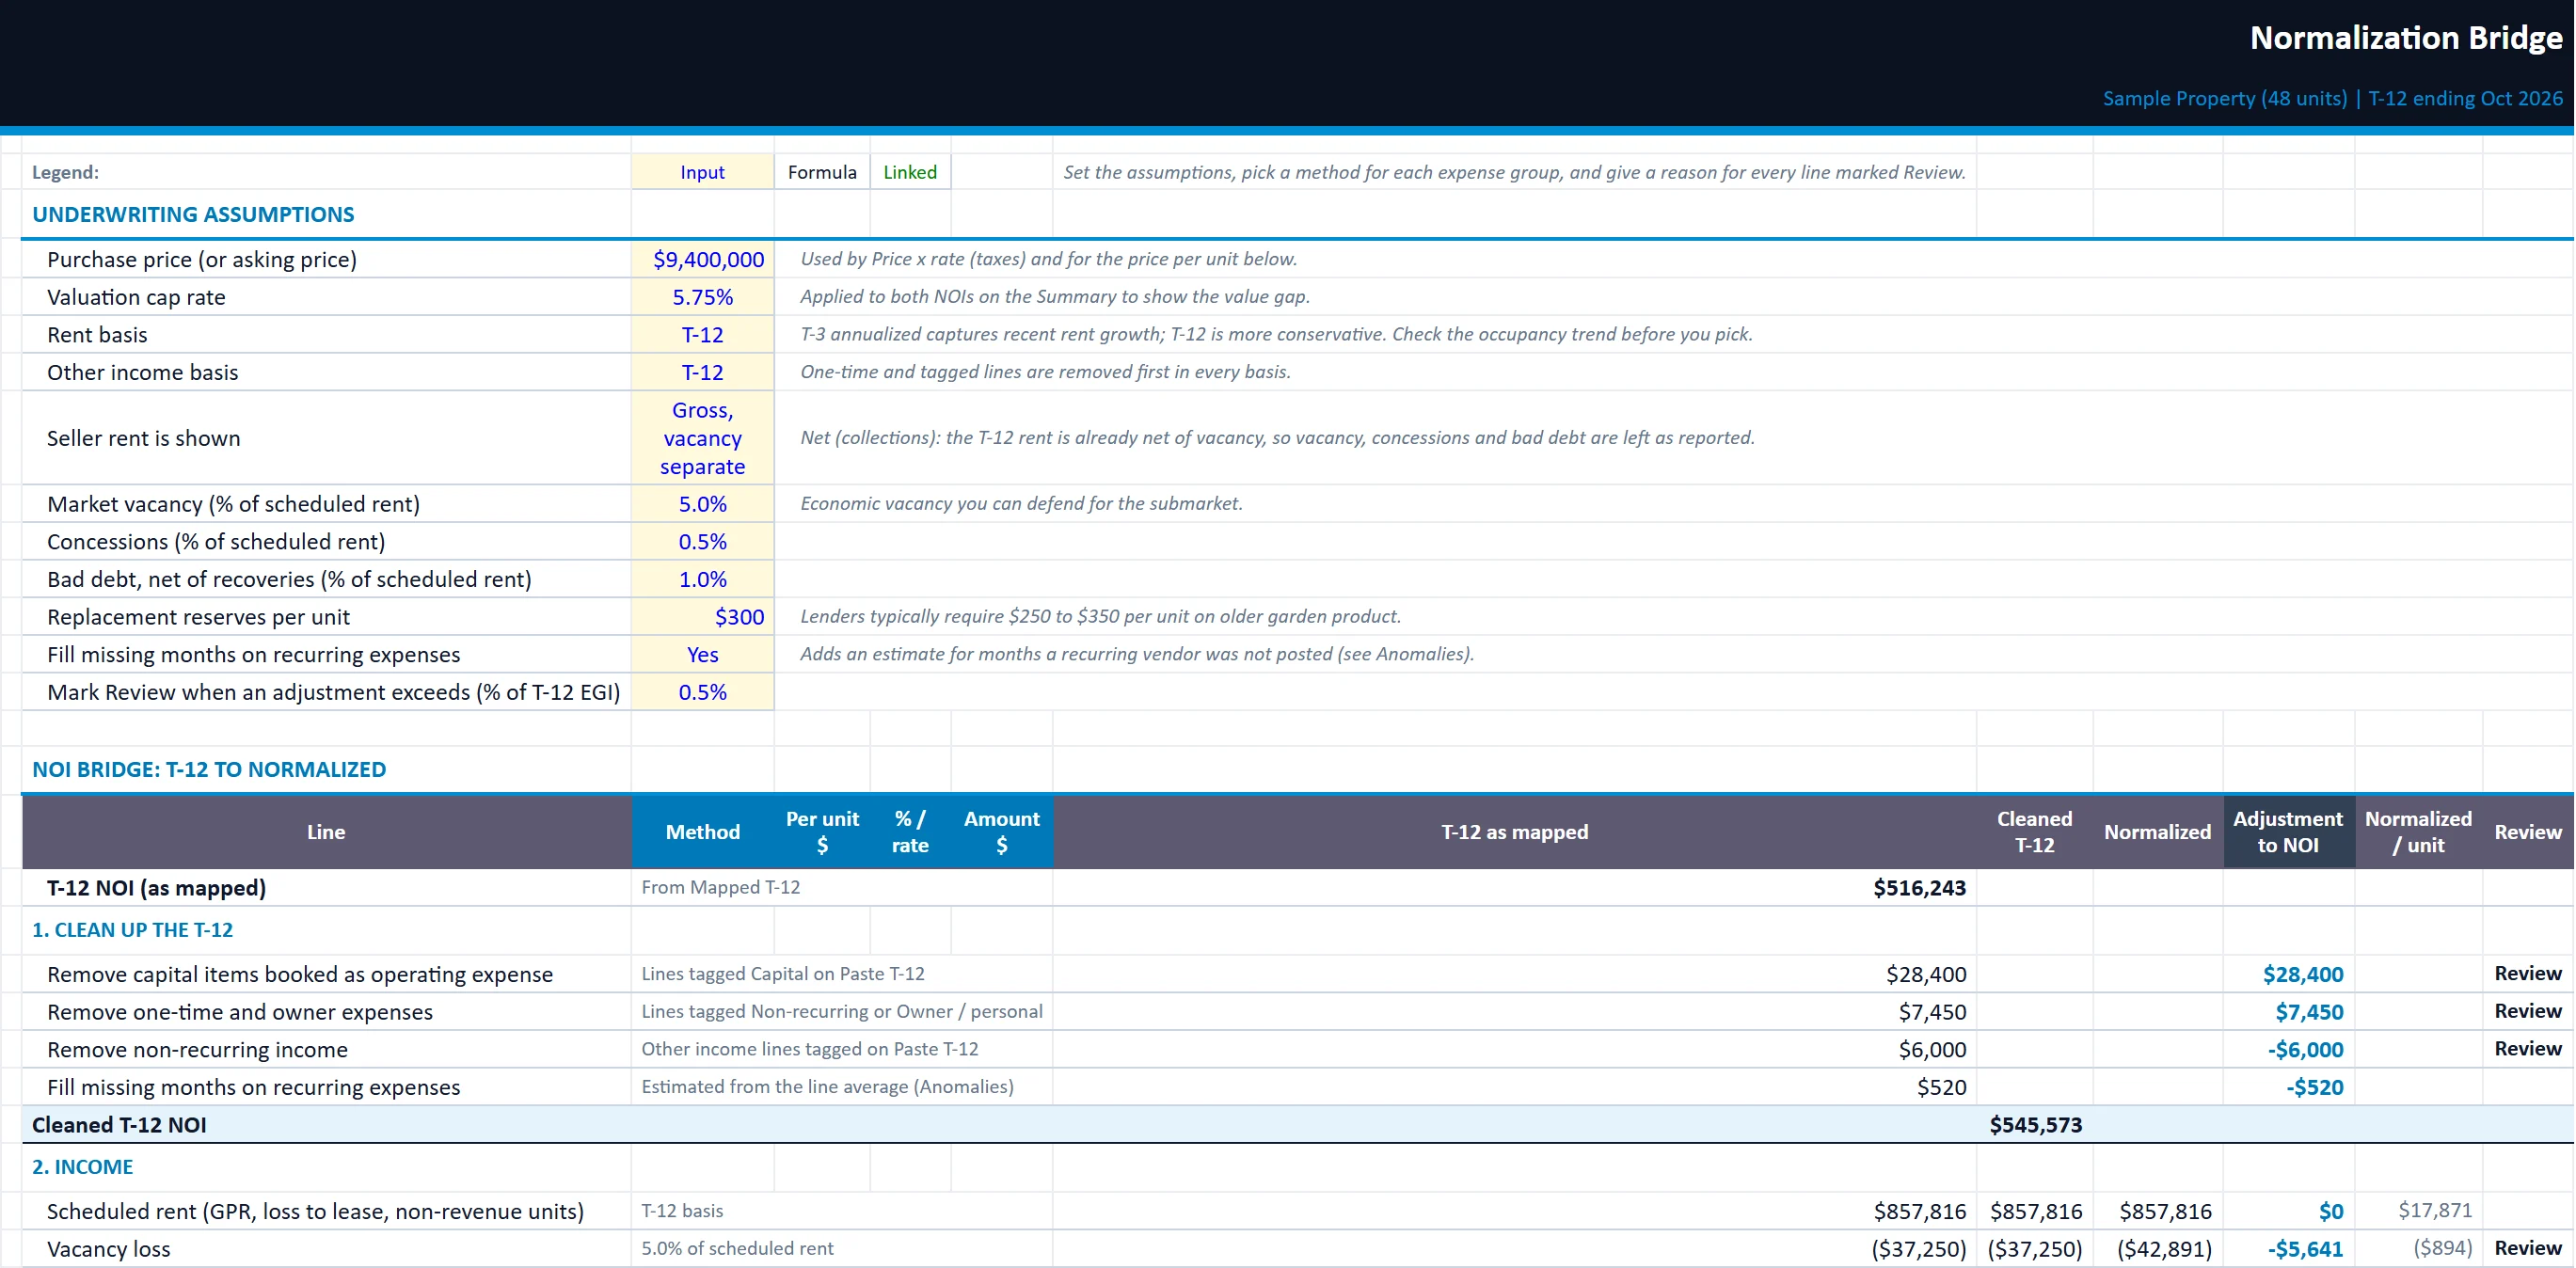Select the Purchase price input cell $9,400,000
Viewport: 2576px width, 1268px height.
coord(702,259)
